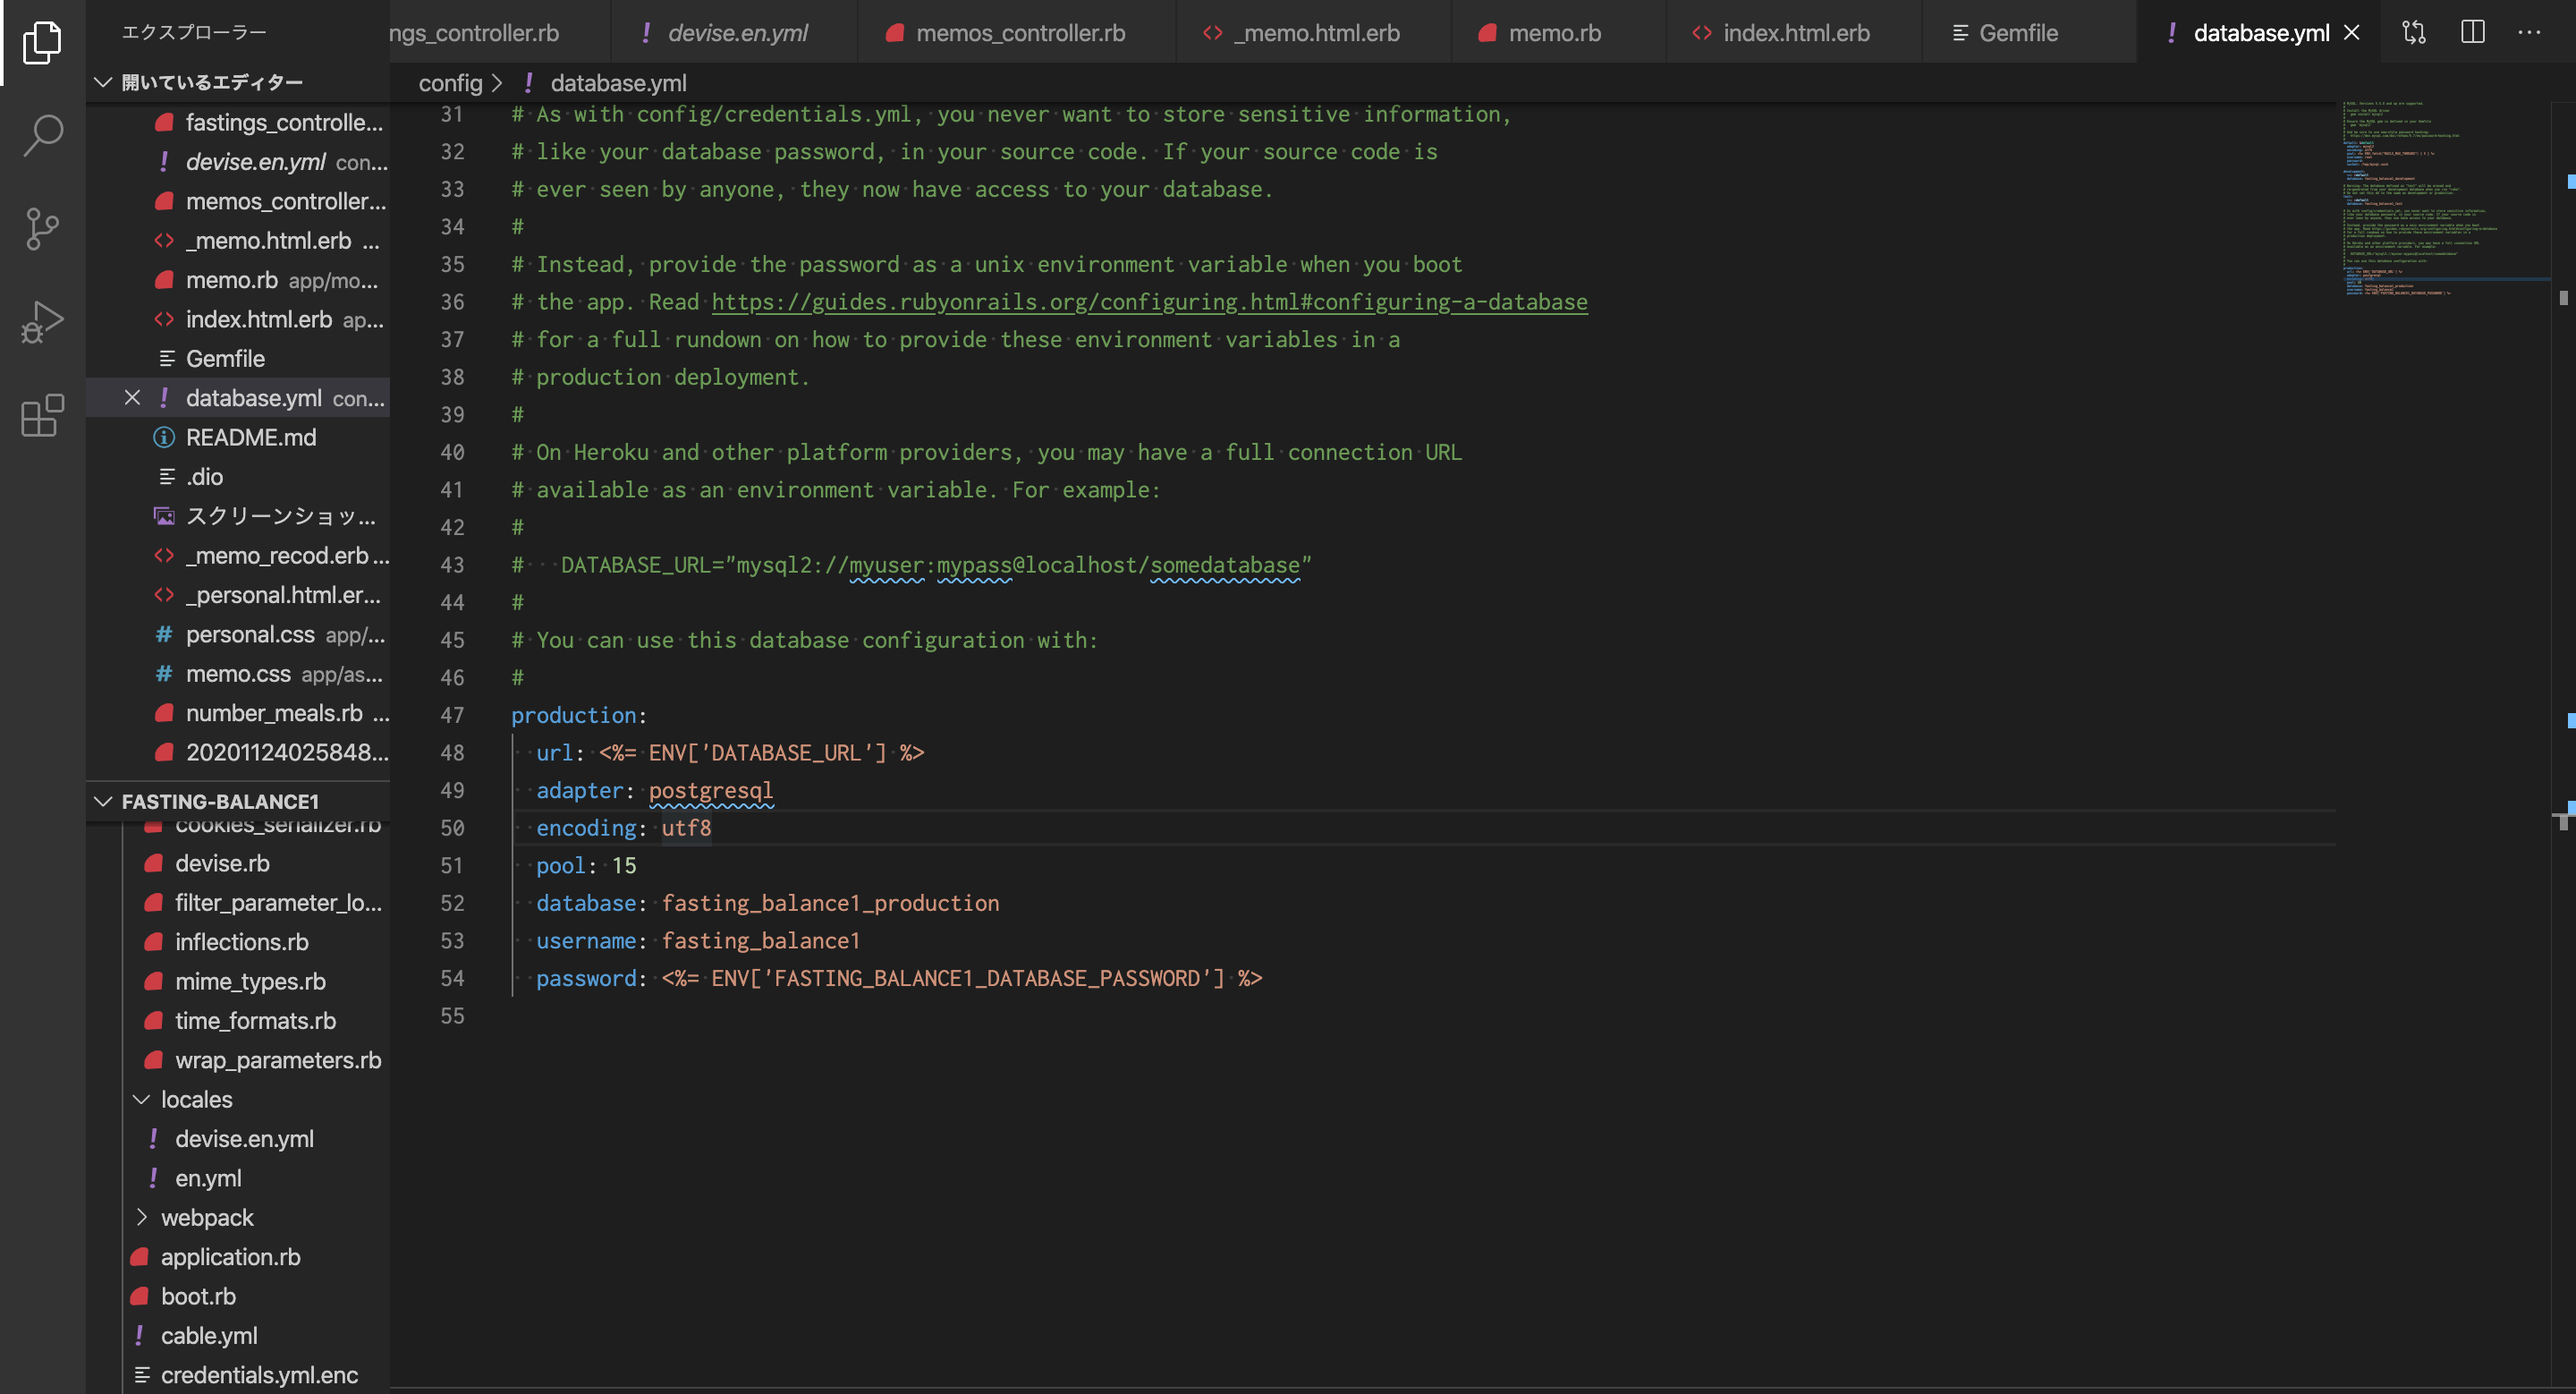
Task: Collapse the FASTING-BALANCE1 project section
Action: coord(237,801)
